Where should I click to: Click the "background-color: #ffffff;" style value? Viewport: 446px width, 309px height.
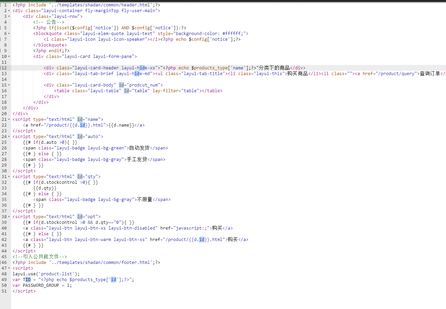209,34
